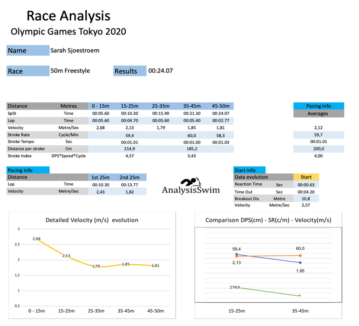Image resolution: width=359 pixels, height=326 pixels.
Task: Click the Detailed Velocity evolution chart title
Action: pos(92,220)
